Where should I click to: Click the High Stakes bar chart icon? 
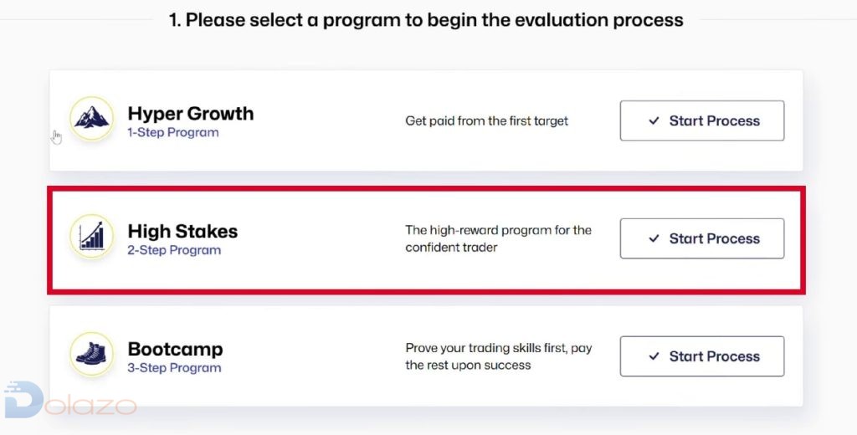coord(92,236)
